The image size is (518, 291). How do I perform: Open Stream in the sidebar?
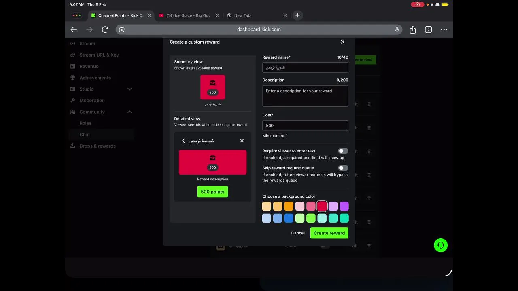87,44
